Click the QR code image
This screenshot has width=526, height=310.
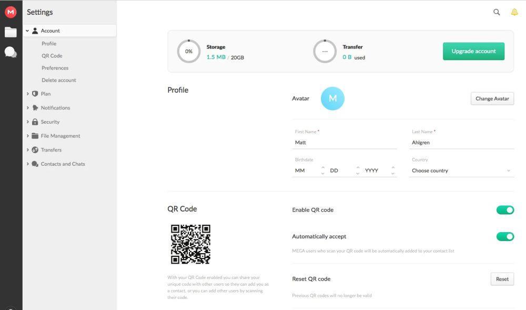click(190, 244)
